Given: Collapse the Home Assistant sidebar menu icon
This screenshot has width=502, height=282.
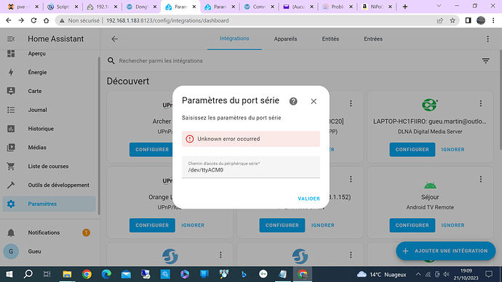Looking at the screenshot, I should pos(11,39).
